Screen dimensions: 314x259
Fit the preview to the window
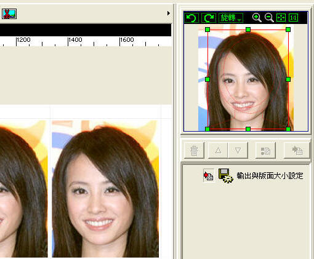[281, 18]
